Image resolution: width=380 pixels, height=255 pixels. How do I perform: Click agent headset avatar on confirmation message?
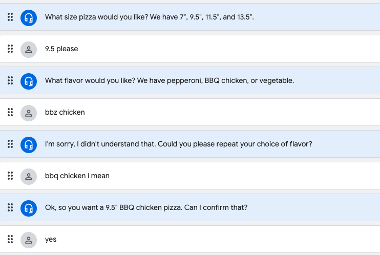point(29,208)
